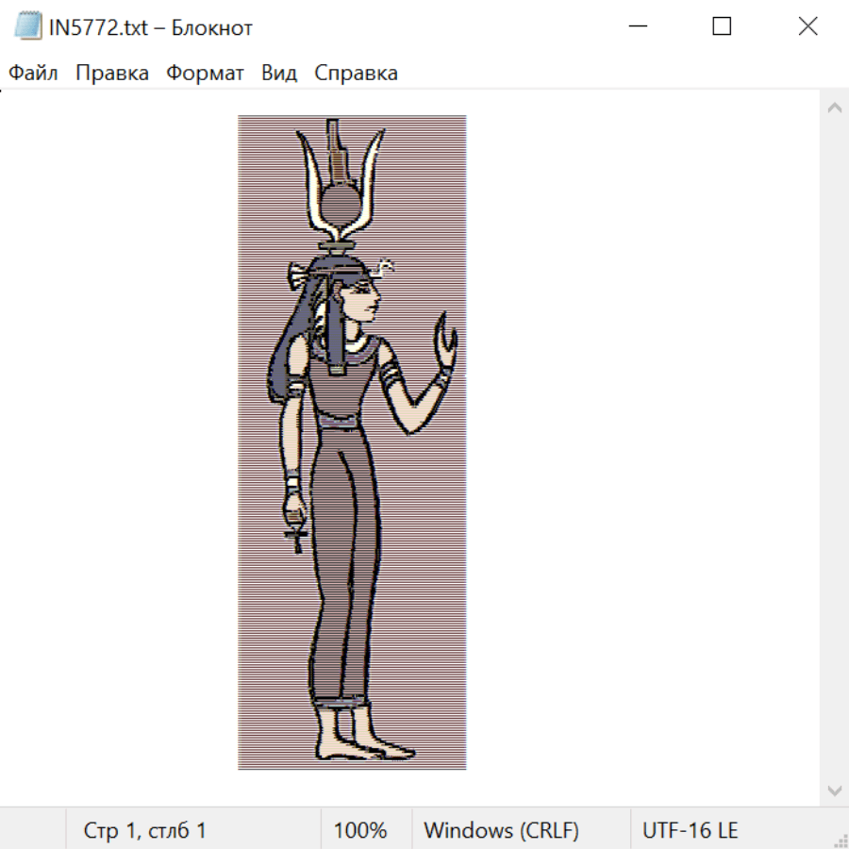This screenshot has width=849, height=849.
Task: Click the scroll up arrow
Action: point(834,108)
